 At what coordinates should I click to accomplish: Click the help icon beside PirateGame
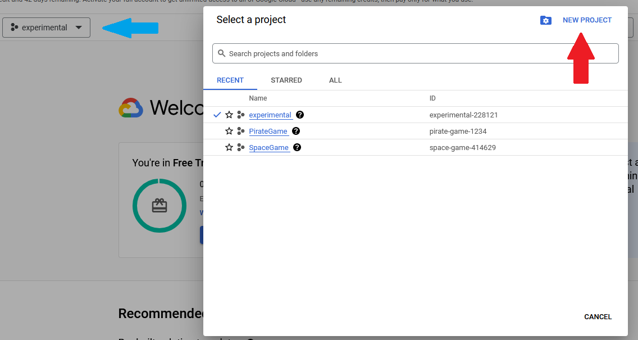(295, 131)
